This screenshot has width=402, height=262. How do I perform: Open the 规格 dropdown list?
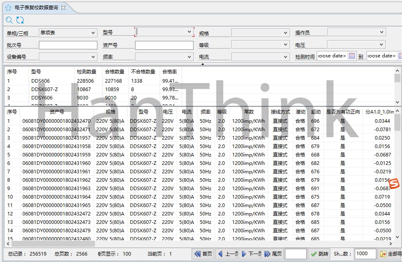click(x=260, y=33)
